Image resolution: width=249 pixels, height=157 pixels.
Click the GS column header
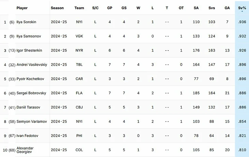(124, 8)
